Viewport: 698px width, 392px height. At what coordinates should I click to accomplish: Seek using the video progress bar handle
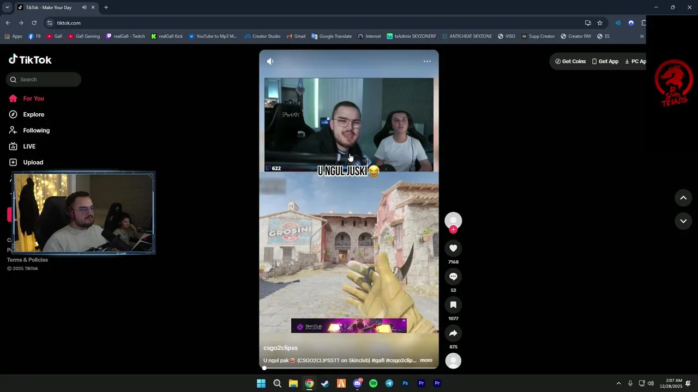(264, 368)
